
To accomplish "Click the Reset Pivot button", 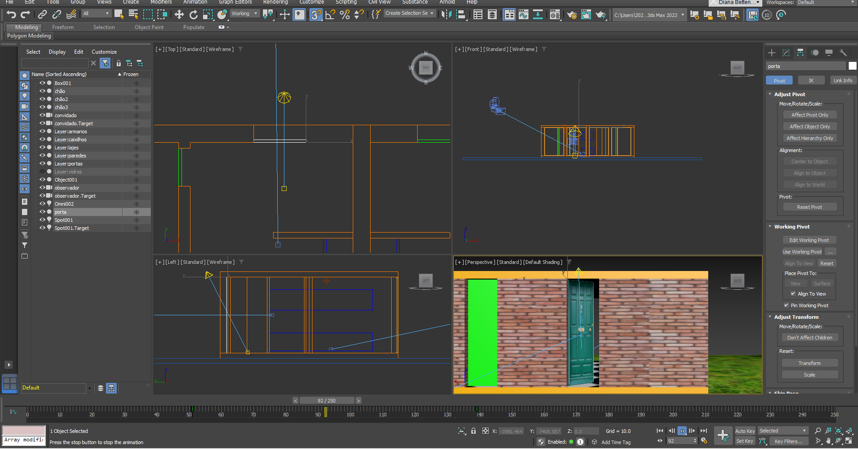I will [x=809, y=207].
